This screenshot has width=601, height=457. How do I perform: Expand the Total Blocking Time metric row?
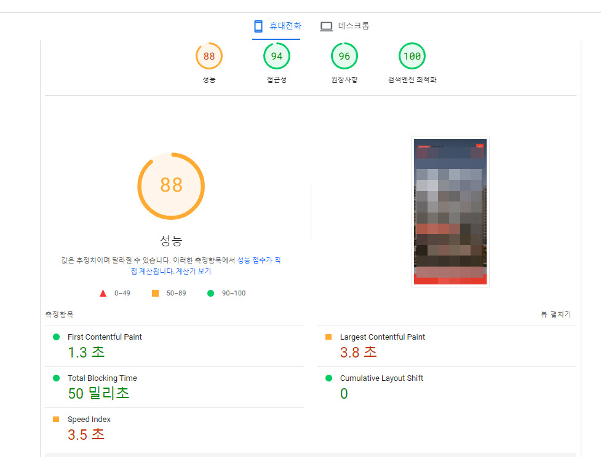click(172, 385)
